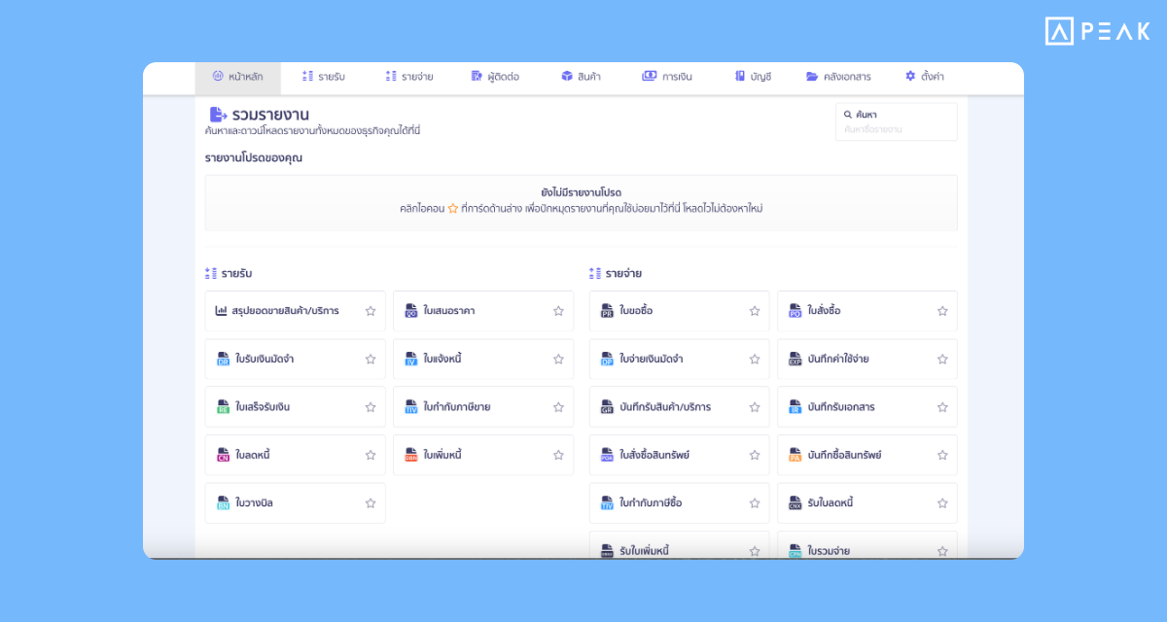This screenshot has height=622, width=1167.
Task: Click the ใบลดหนี้ document icon
Action: 223,455
